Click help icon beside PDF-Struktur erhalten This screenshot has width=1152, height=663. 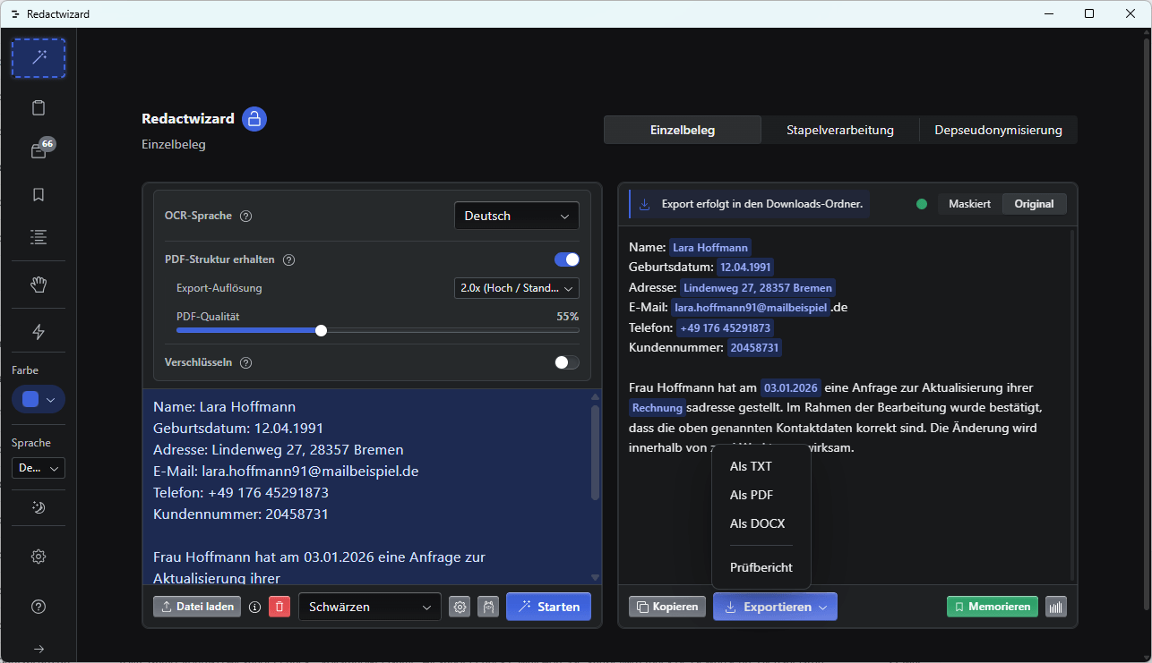pyautogui.click(x=289, y=259)
